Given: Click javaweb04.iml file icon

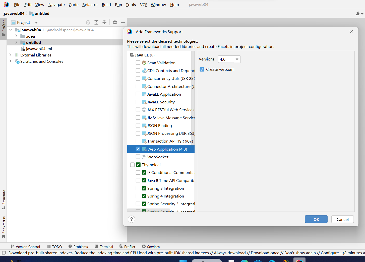Looking at the screenshot, I should point(23,49).
